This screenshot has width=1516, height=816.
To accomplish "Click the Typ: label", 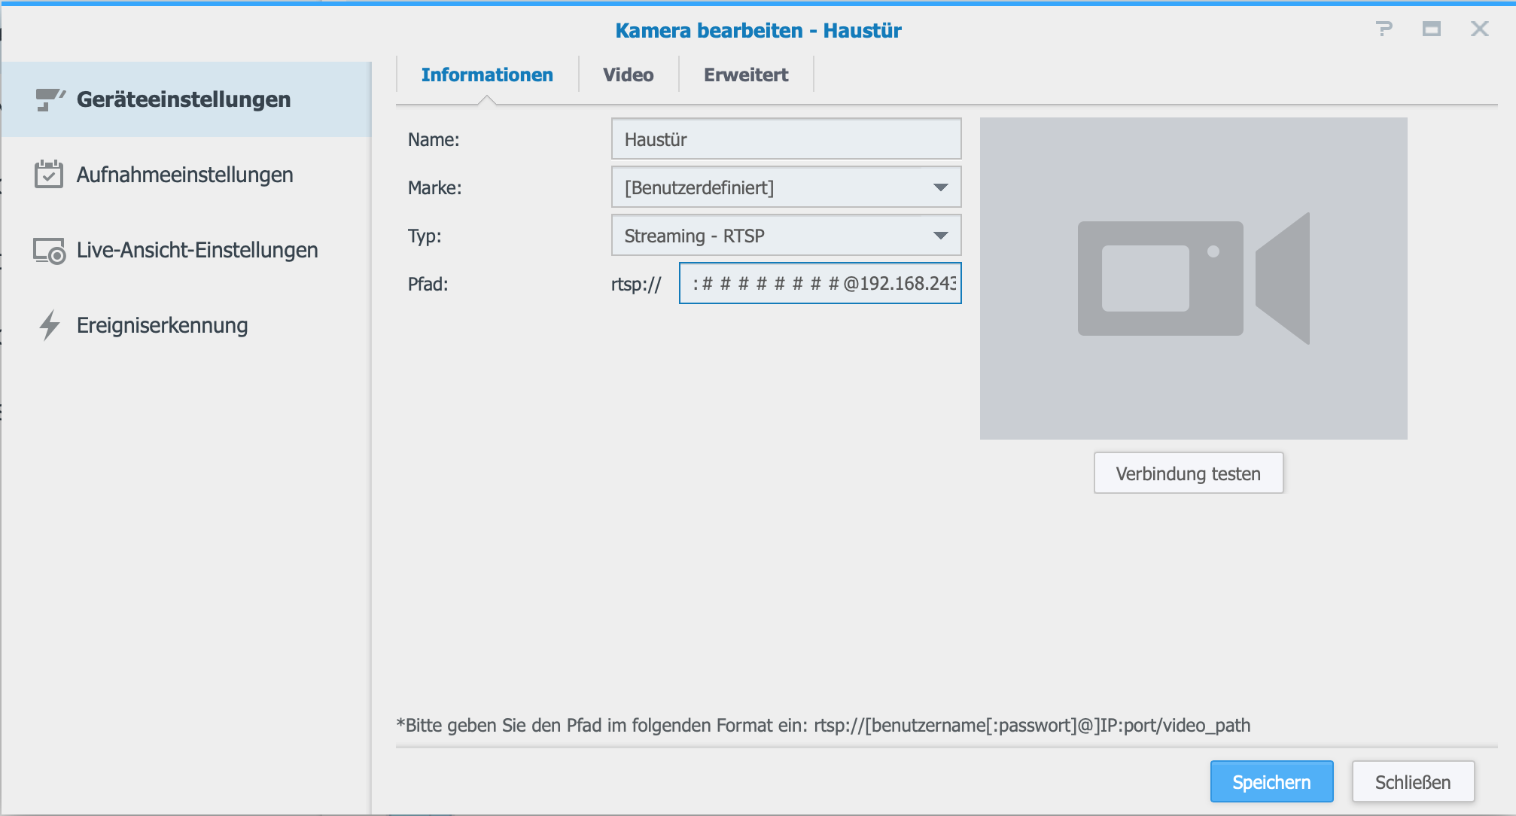I will point(425,236).
